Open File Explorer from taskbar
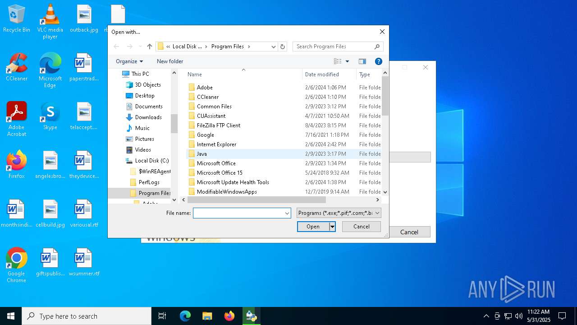Viewport: 577px width, 325px height. click(x=207, y=316)
